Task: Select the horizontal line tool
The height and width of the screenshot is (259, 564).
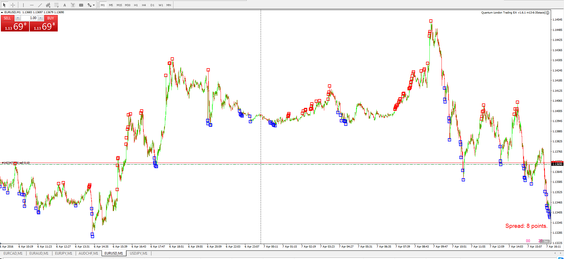Action: (x=32, y=5)
